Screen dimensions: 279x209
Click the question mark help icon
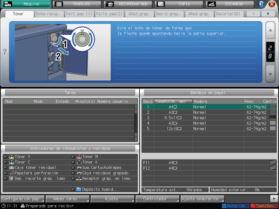(5, 52)
